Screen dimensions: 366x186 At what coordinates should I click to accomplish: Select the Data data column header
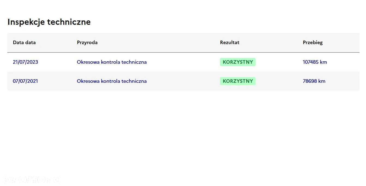pos(24,42)
